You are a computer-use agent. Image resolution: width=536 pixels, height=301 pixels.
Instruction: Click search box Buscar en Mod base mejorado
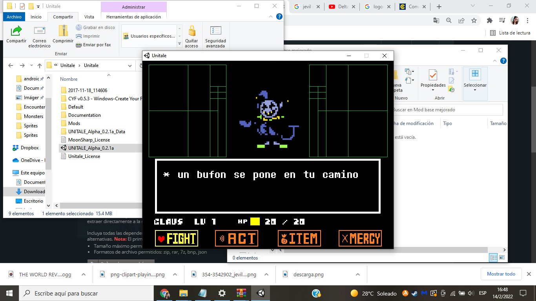coord(447,110)
